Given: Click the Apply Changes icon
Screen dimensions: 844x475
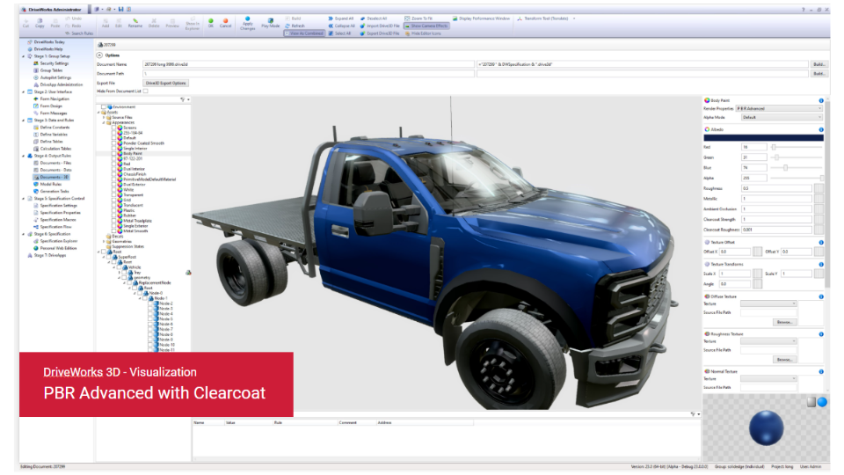Looking at the screenshot, I should pos(248,23).
